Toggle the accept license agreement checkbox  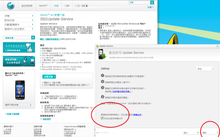102,118
